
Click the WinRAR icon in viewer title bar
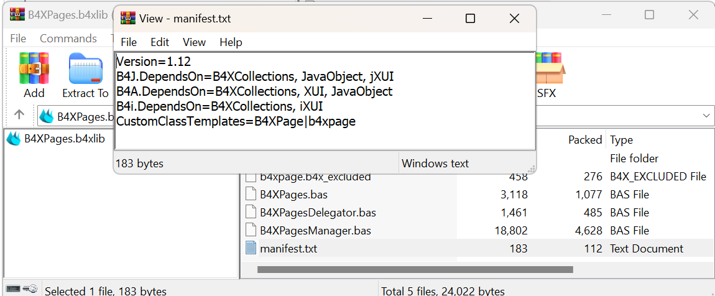point(127,19)
